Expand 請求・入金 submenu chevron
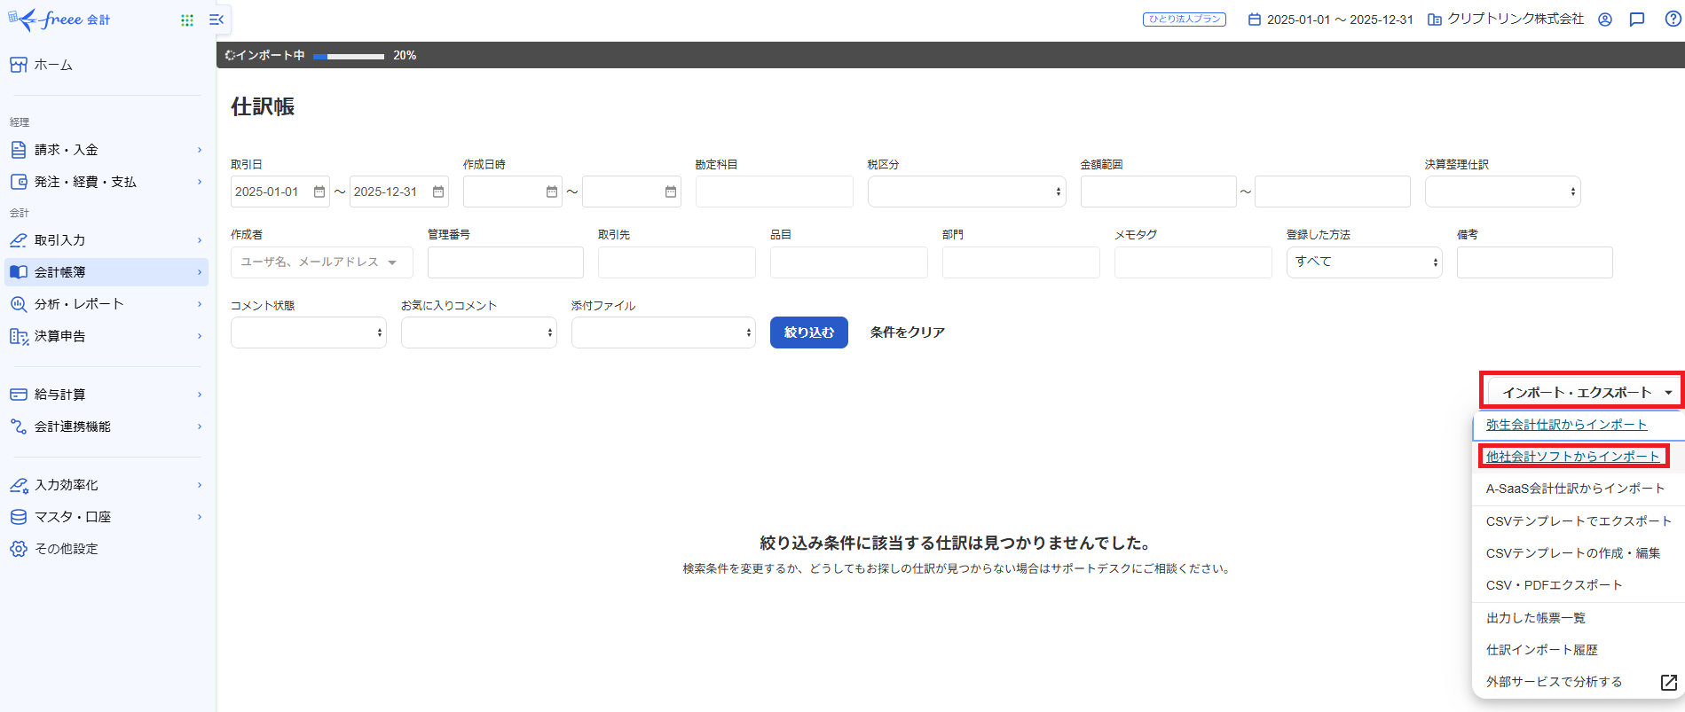Image resolution: width=1685 pixels, height=712 pixels. (x=200, y=150)
